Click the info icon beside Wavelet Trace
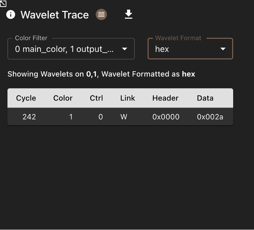 [x=11, y=14]
